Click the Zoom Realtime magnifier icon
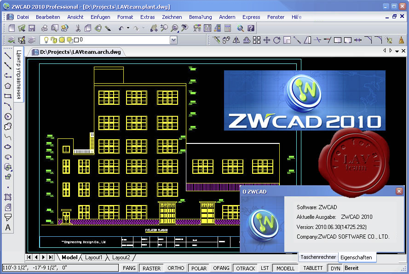This screenshot has height=274, width=409. pos(164,28)
